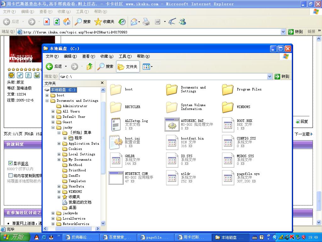Screen dimensions: 322x242
Task: Expand the boot folder in tree
Action: coord(47,95)
